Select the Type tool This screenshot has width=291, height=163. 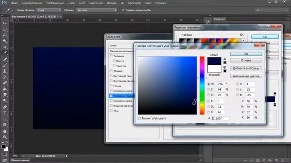pos(5,113)
